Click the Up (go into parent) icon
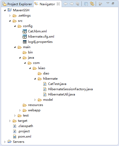 click(77, 4)
